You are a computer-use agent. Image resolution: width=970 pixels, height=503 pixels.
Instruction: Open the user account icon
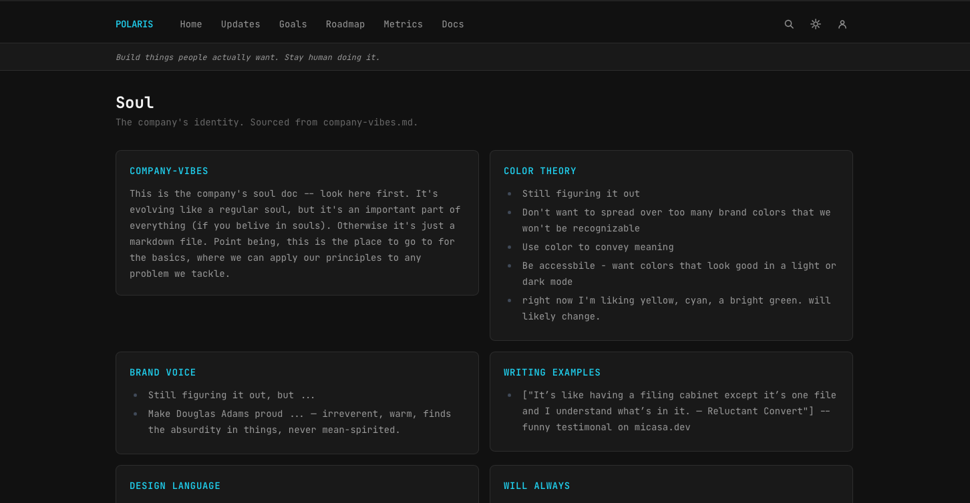point(842,24)
